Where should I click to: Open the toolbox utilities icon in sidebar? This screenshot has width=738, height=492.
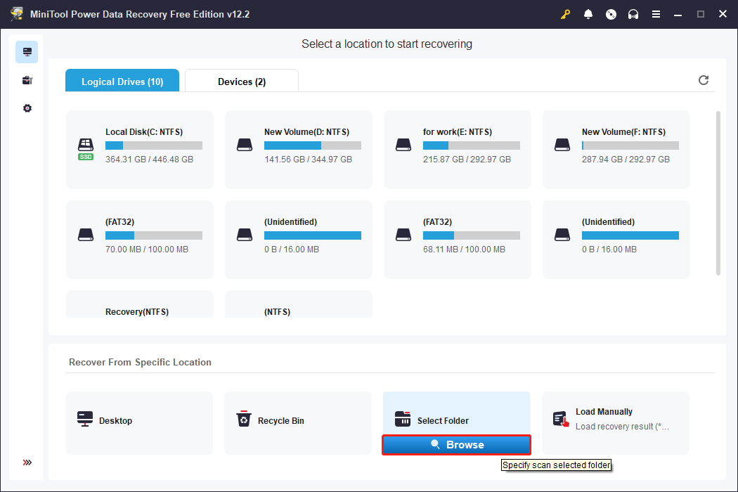click(27, 81)
